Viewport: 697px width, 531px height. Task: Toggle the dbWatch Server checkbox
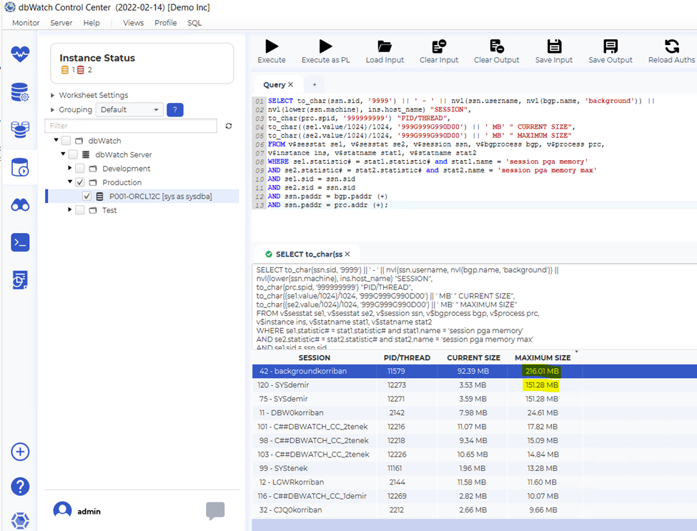coord(74,154)
